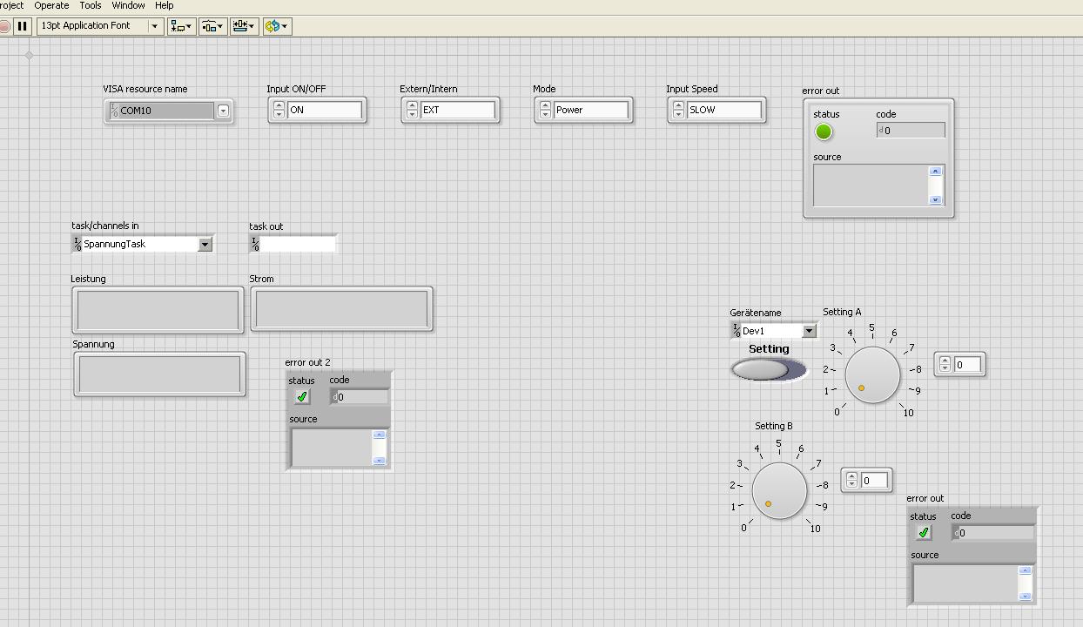This screenshot has height=627, width=1083.
Task: Click the Abort Execution stop icon
Action: (4, 26)
